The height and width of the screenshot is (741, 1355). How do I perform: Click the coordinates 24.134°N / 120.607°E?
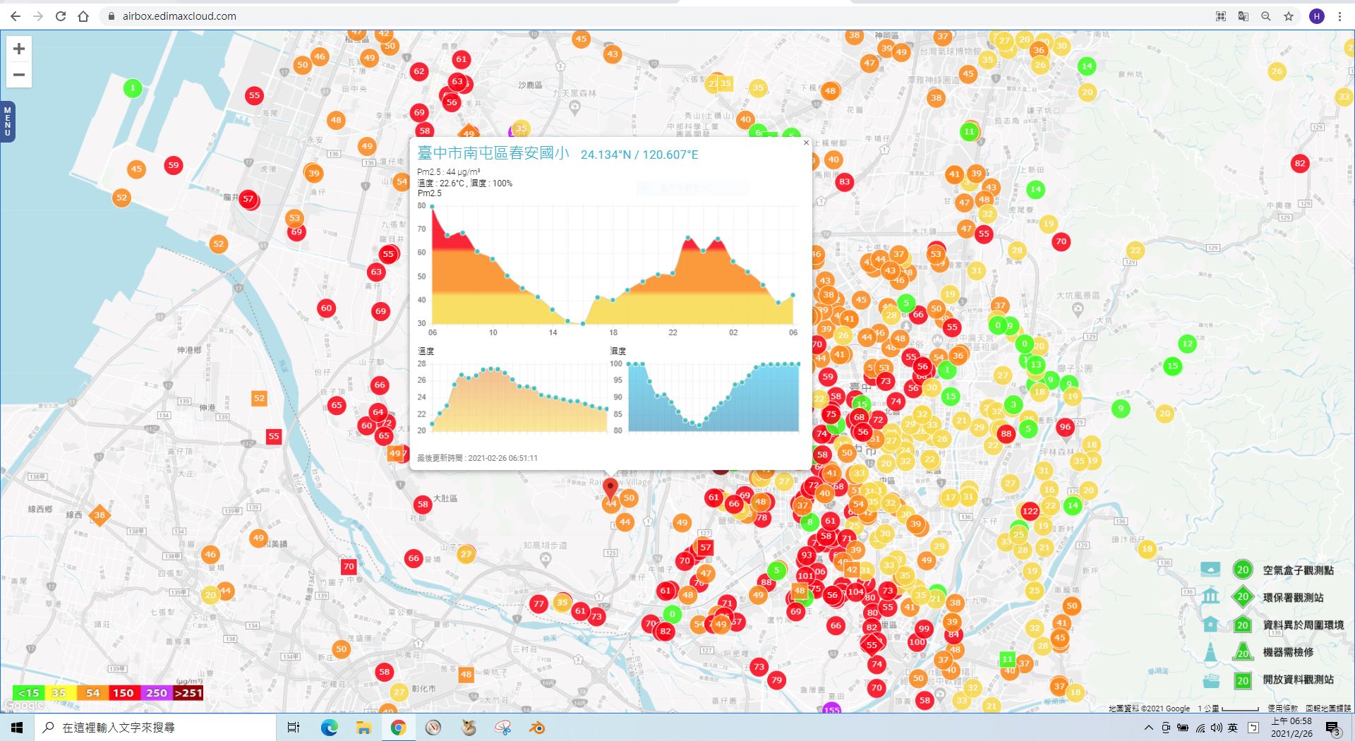pyautogui.click(x=639, y=155)
